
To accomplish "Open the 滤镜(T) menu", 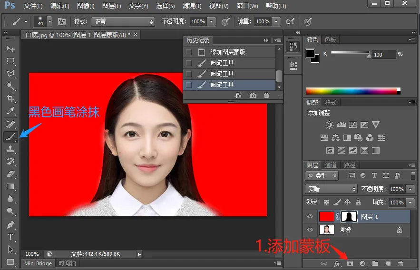I will pyautogui.click(x=192, y=6).
